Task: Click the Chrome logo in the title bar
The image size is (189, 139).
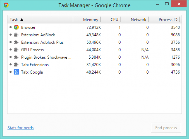Action: pyautogui.click(x=6, y=5)
